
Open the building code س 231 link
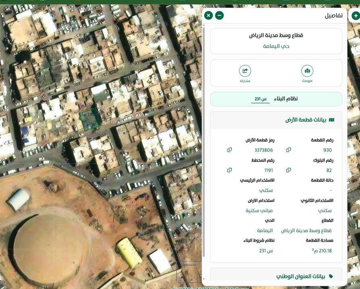click(260, 99)
